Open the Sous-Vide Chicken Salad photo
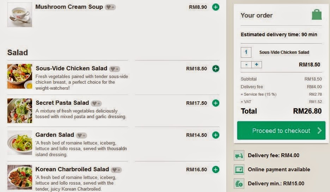Screen dimensions: 330x192 click(x=20, y=76)
